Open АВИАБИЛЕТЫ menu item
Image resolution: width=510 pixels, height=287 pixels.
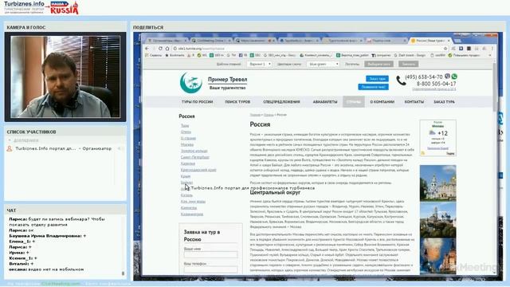[325, 102]
